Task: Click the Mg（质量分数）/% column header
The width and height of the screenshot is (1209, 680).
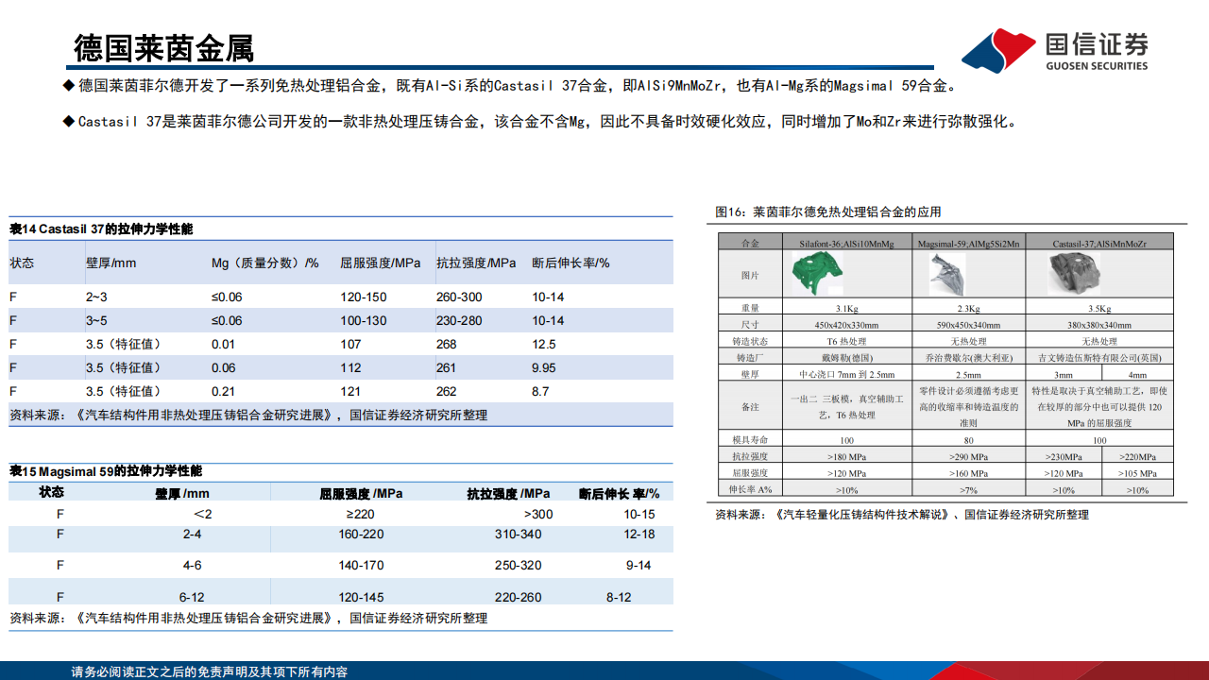Action: pos(265,263)
